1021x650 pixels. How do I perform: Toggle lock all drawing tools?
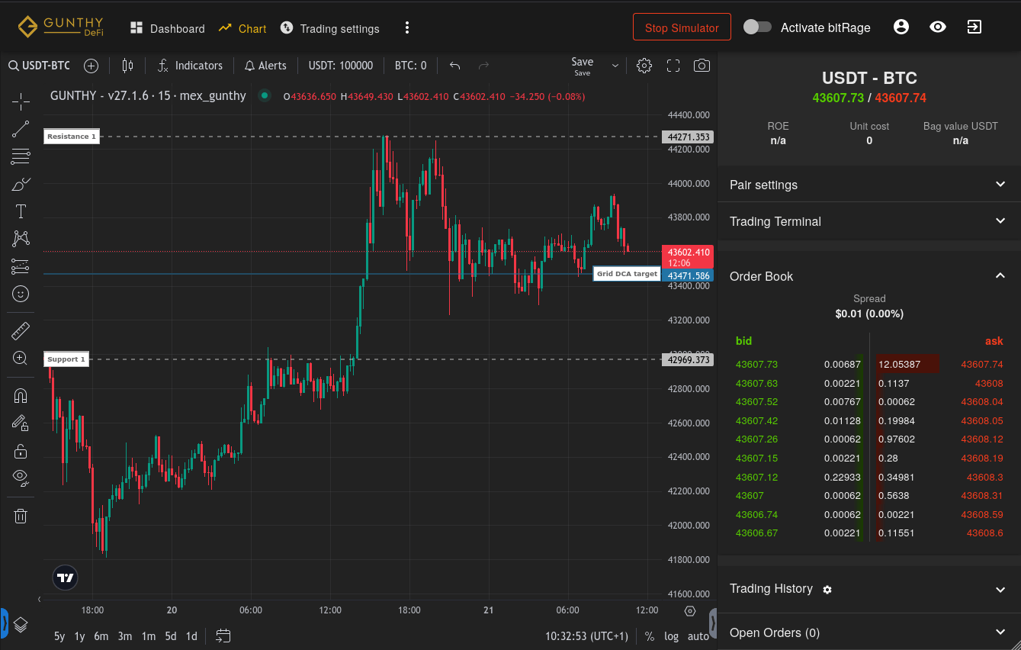[21, 451]
